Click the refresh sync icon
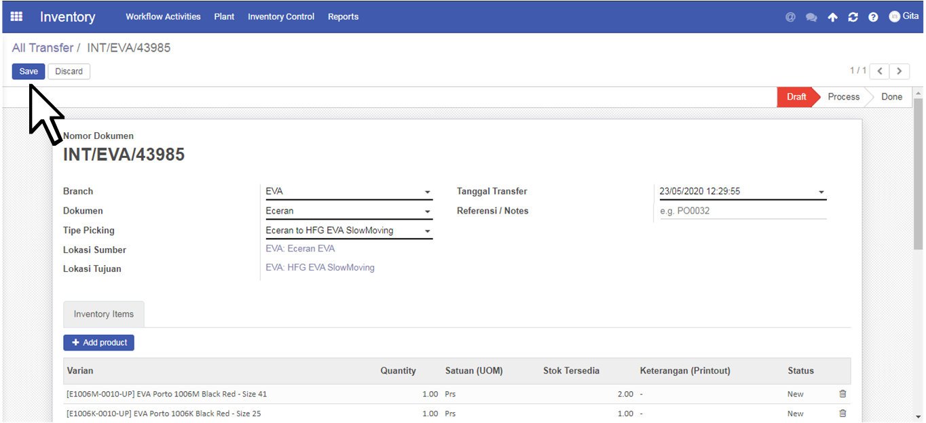 click(x=853, y=17)
